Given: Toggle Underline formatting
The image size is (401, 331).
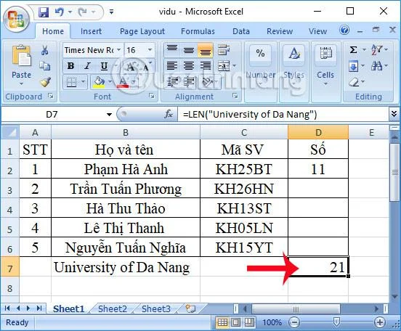Looking at the screenshot, I should (x=104, y=66).
